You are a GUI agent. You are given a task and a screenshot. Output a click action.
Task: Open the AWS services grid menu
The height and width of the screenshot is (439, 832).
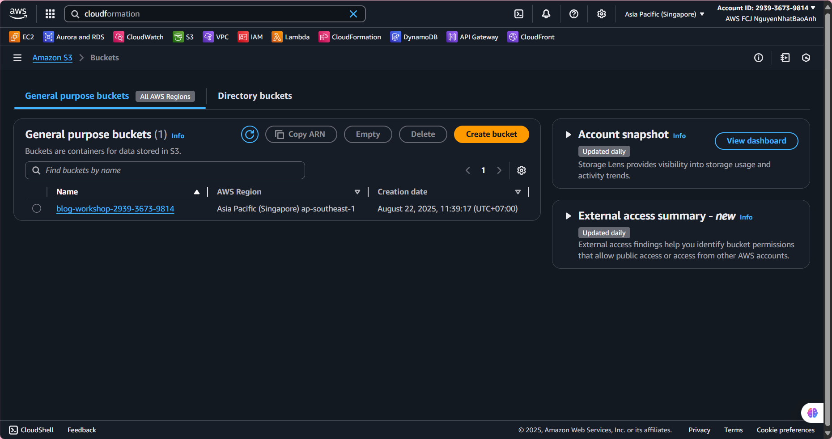coord(50,14)
